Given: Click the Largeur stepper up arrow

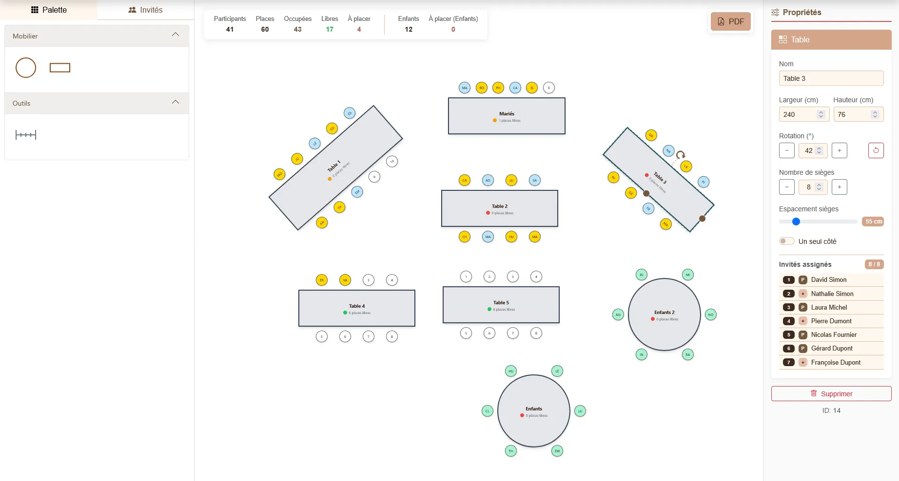Looking at the screenshot, I should pos(821,111).
